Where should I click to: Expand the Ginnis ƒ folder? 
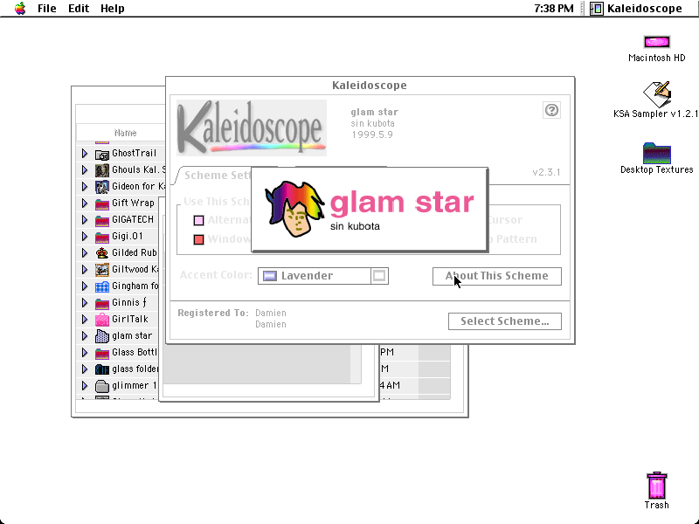(85, 303)
